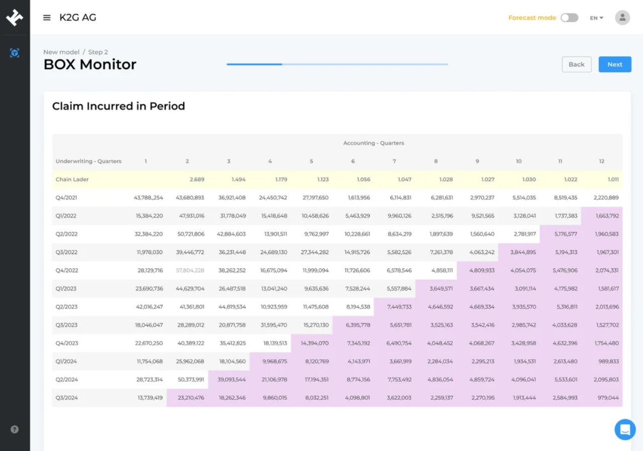
Task: Toggle the Forecast mode switch
Action: click(x=569, y=18)
